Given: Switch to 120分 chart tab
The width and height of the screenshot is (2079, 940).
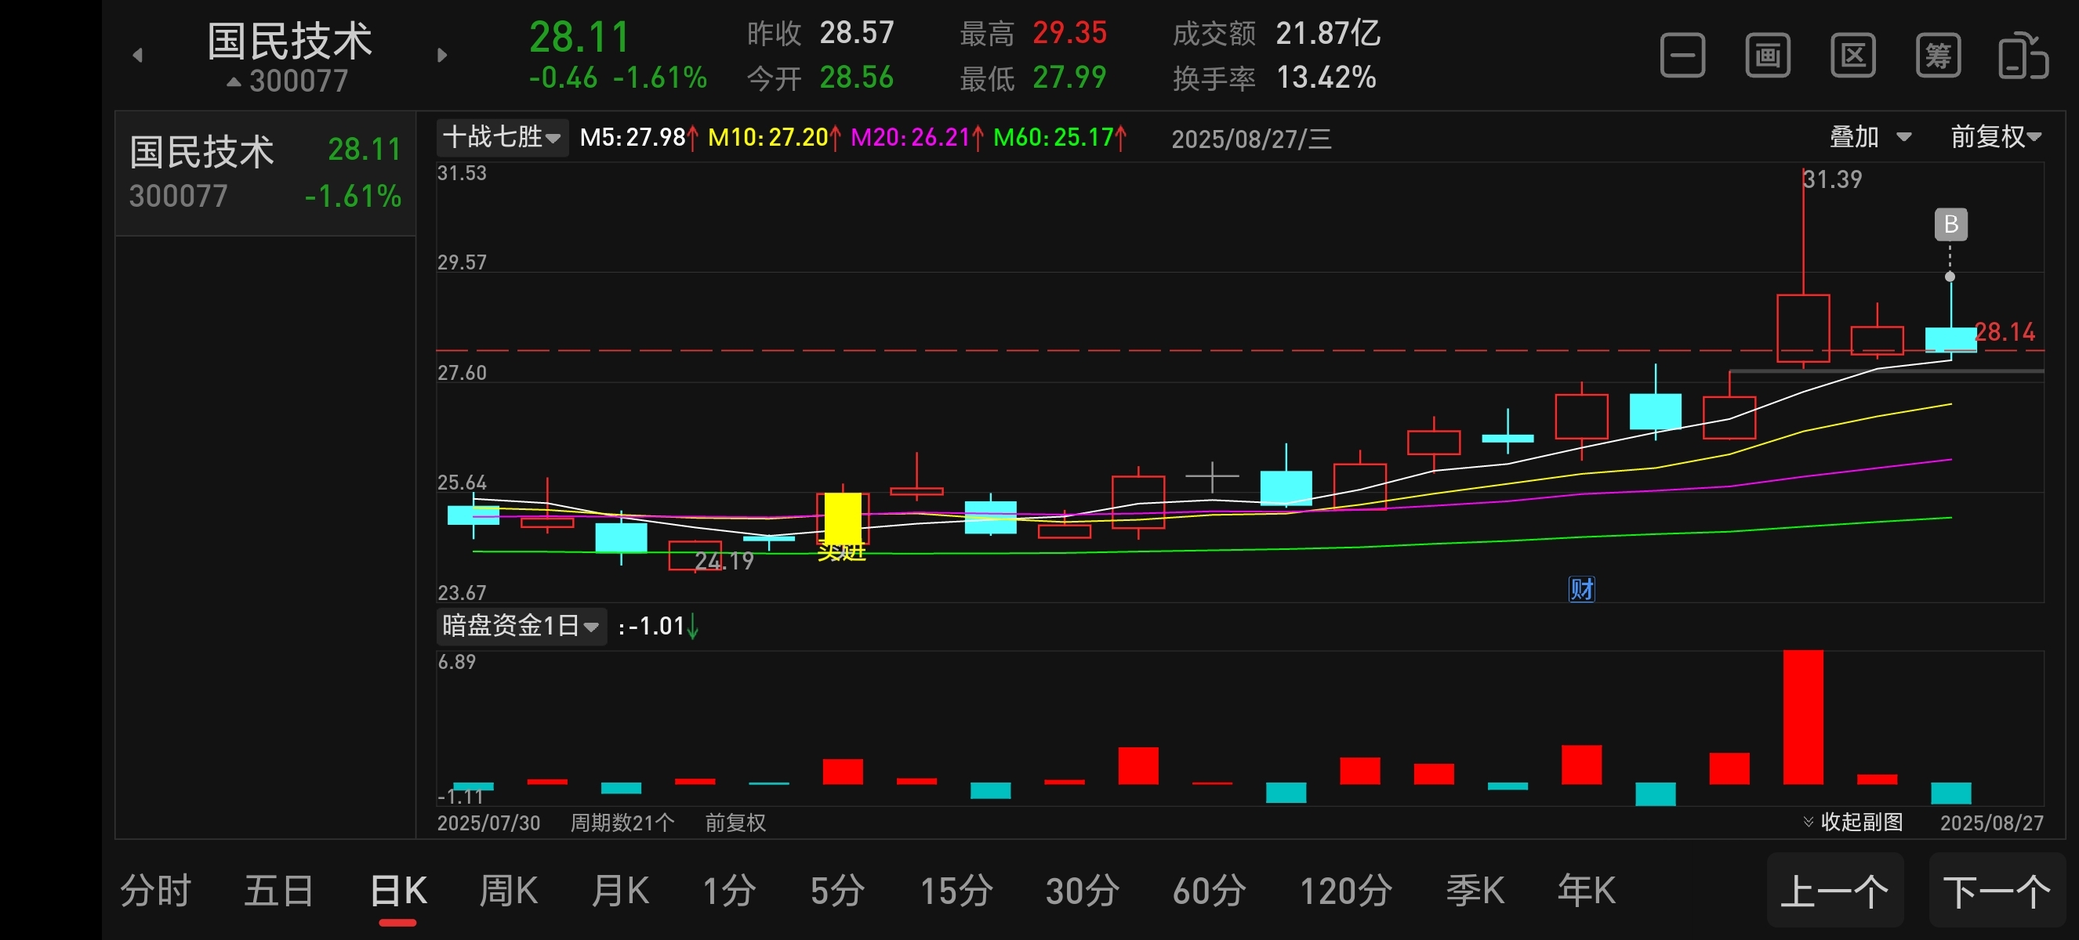Looking at the screenshot, I should pyautogui.click(x=1345, y=891).
